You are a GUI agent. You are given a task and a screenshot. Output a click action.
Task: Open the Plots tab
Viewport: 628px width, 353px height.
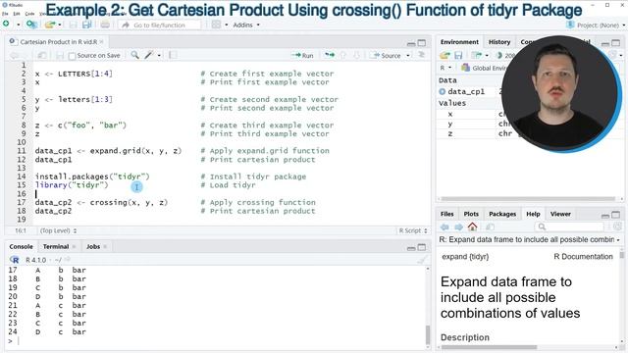coord(471,214)
